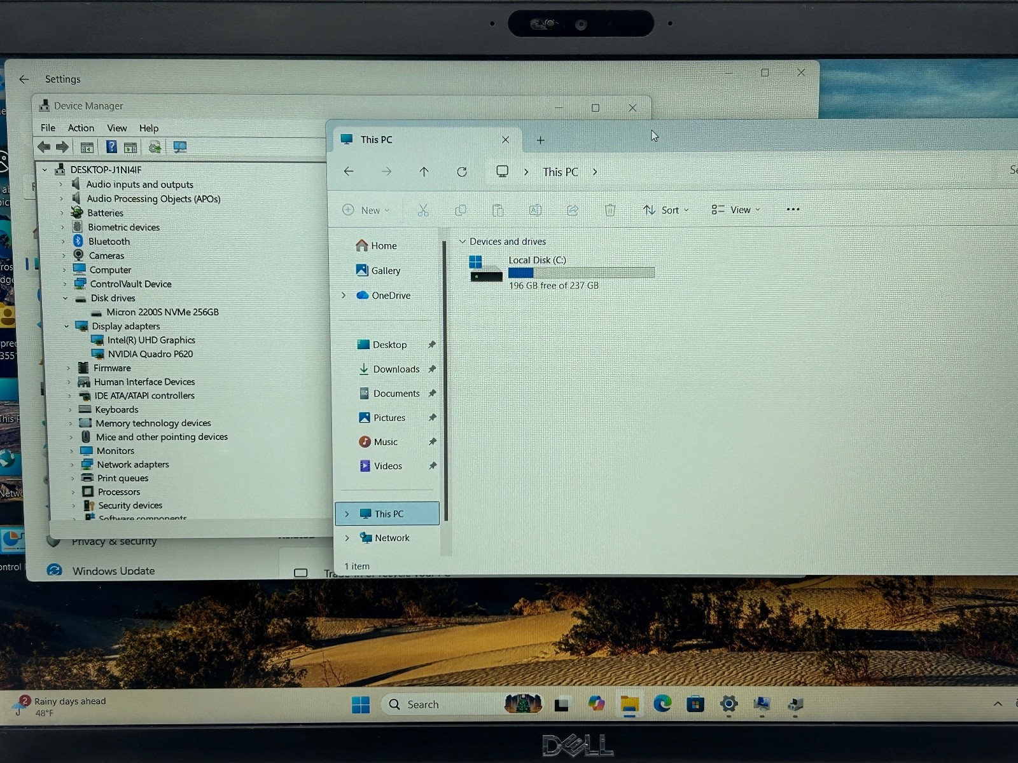
Task: Open Microsoft Edge from the taskbar
Action: click(662, 704)
